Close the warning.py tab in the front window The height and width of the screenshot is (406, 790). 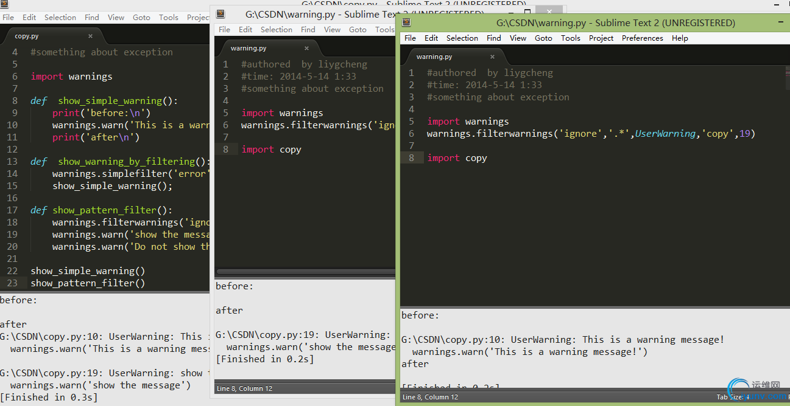click(x=492, y=57)
